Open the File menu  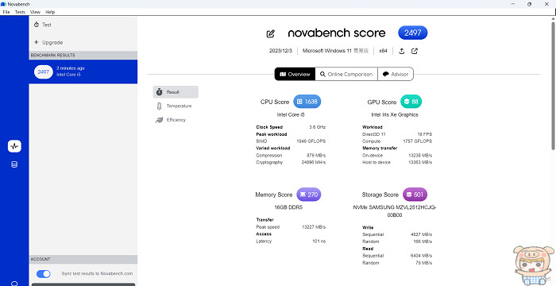pyautogui.click(x=6, y=12)
